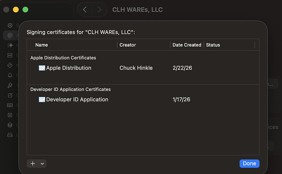Go forward with the right chevron
282x174 pixels.
pyautogui.click(x=99, y=9)
